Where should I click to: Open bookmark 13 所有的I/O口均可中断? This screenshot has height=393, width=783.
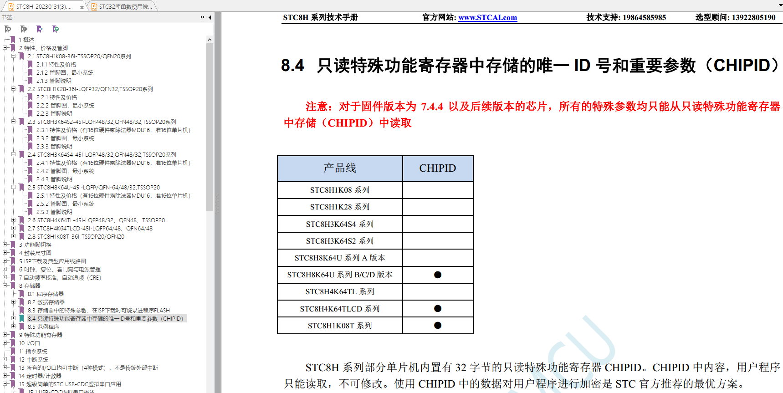[x=88, y=368]
